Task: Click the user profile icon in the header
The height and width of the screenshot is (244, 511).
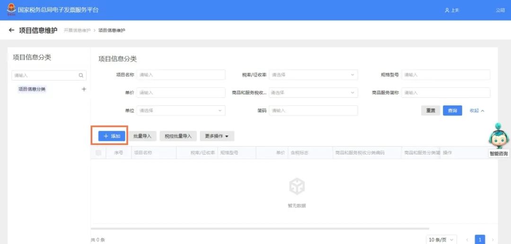Action: click(x=447, y=10)
